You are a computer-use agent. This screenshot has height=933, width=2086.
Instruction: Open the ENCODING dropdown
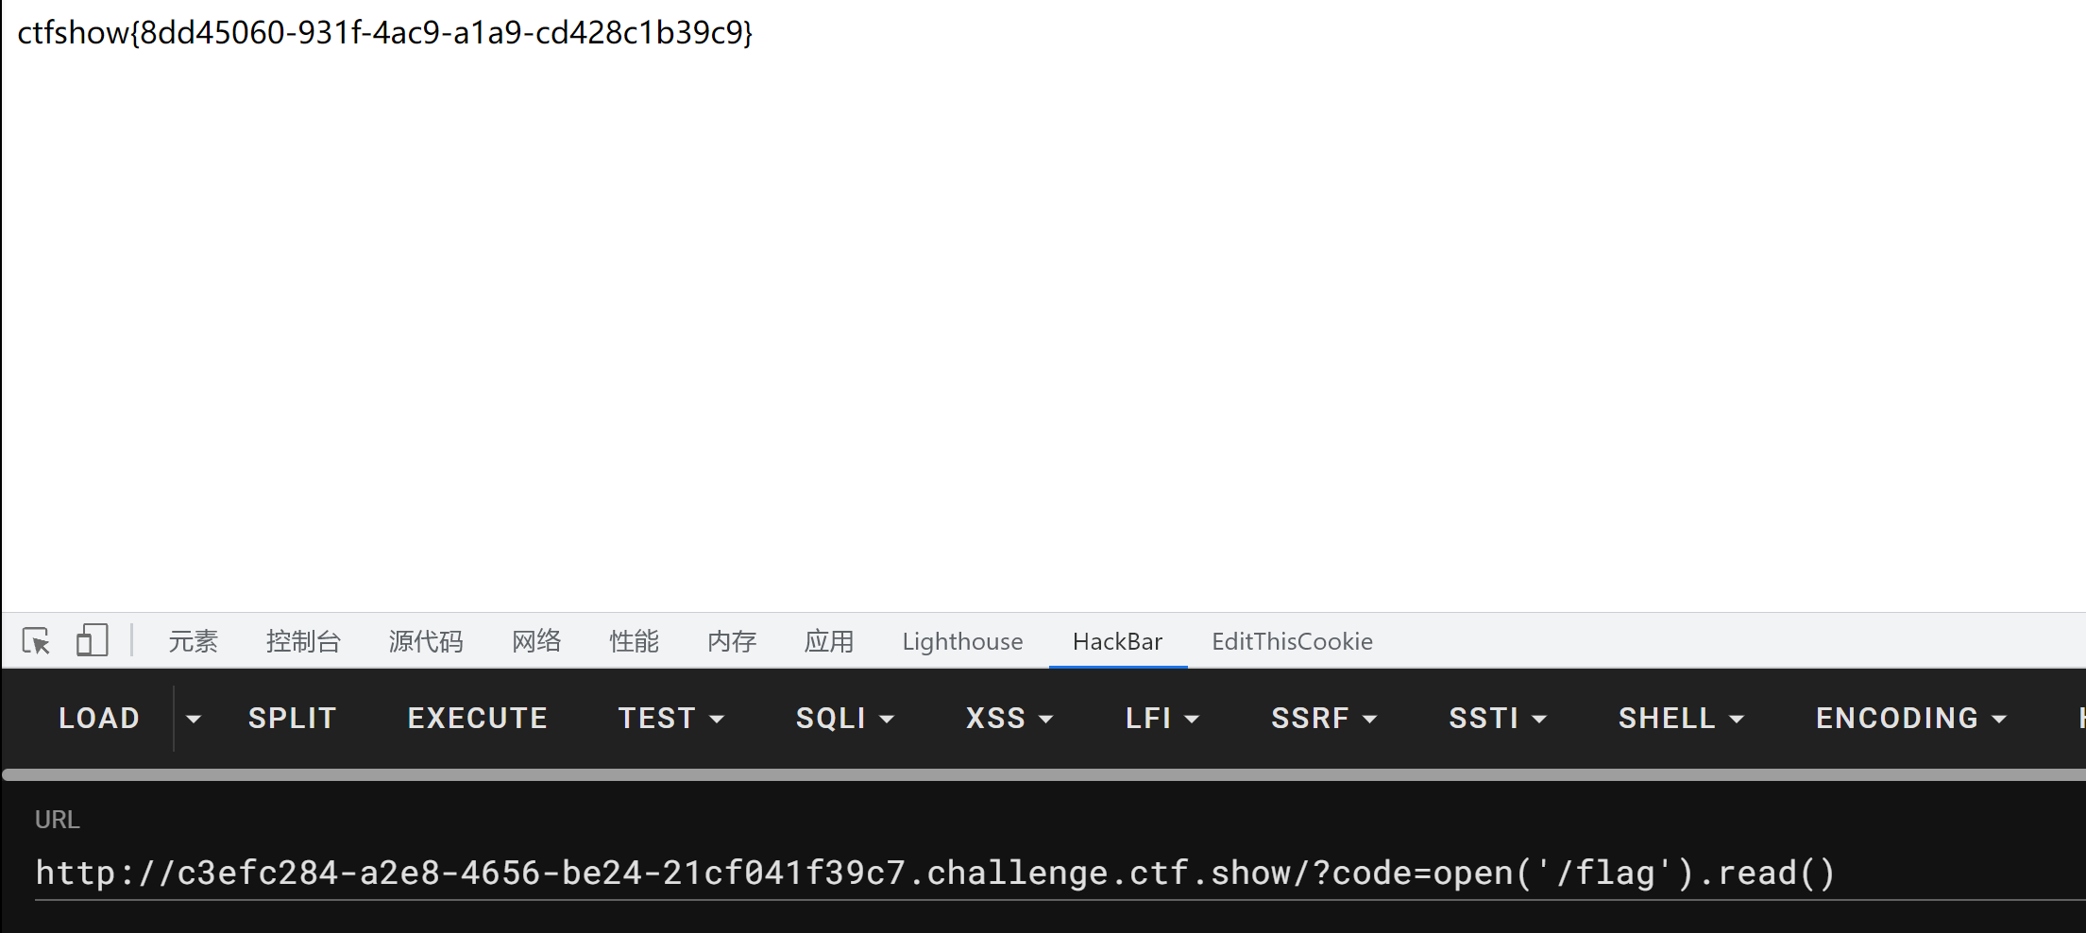[1910, 719]
